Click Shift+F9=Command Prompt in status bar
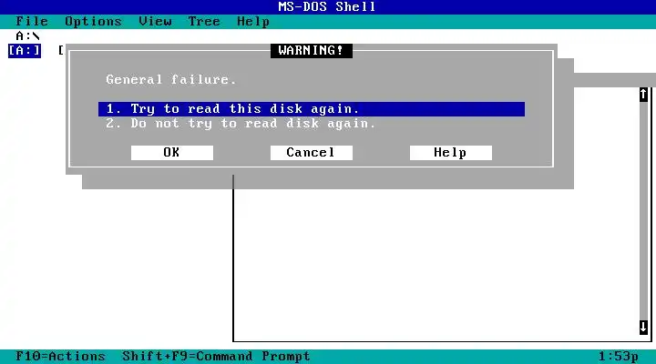 click(216, 356)
